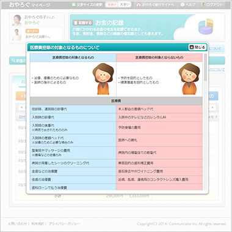The width and height of the screenshot is (232, 232).
Task: Click the dialog's vertical scrollbar thumb
Action: 205,67
